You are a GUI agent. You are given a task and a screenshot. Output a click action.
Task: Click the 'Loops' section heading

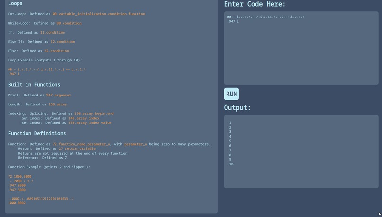15,3
